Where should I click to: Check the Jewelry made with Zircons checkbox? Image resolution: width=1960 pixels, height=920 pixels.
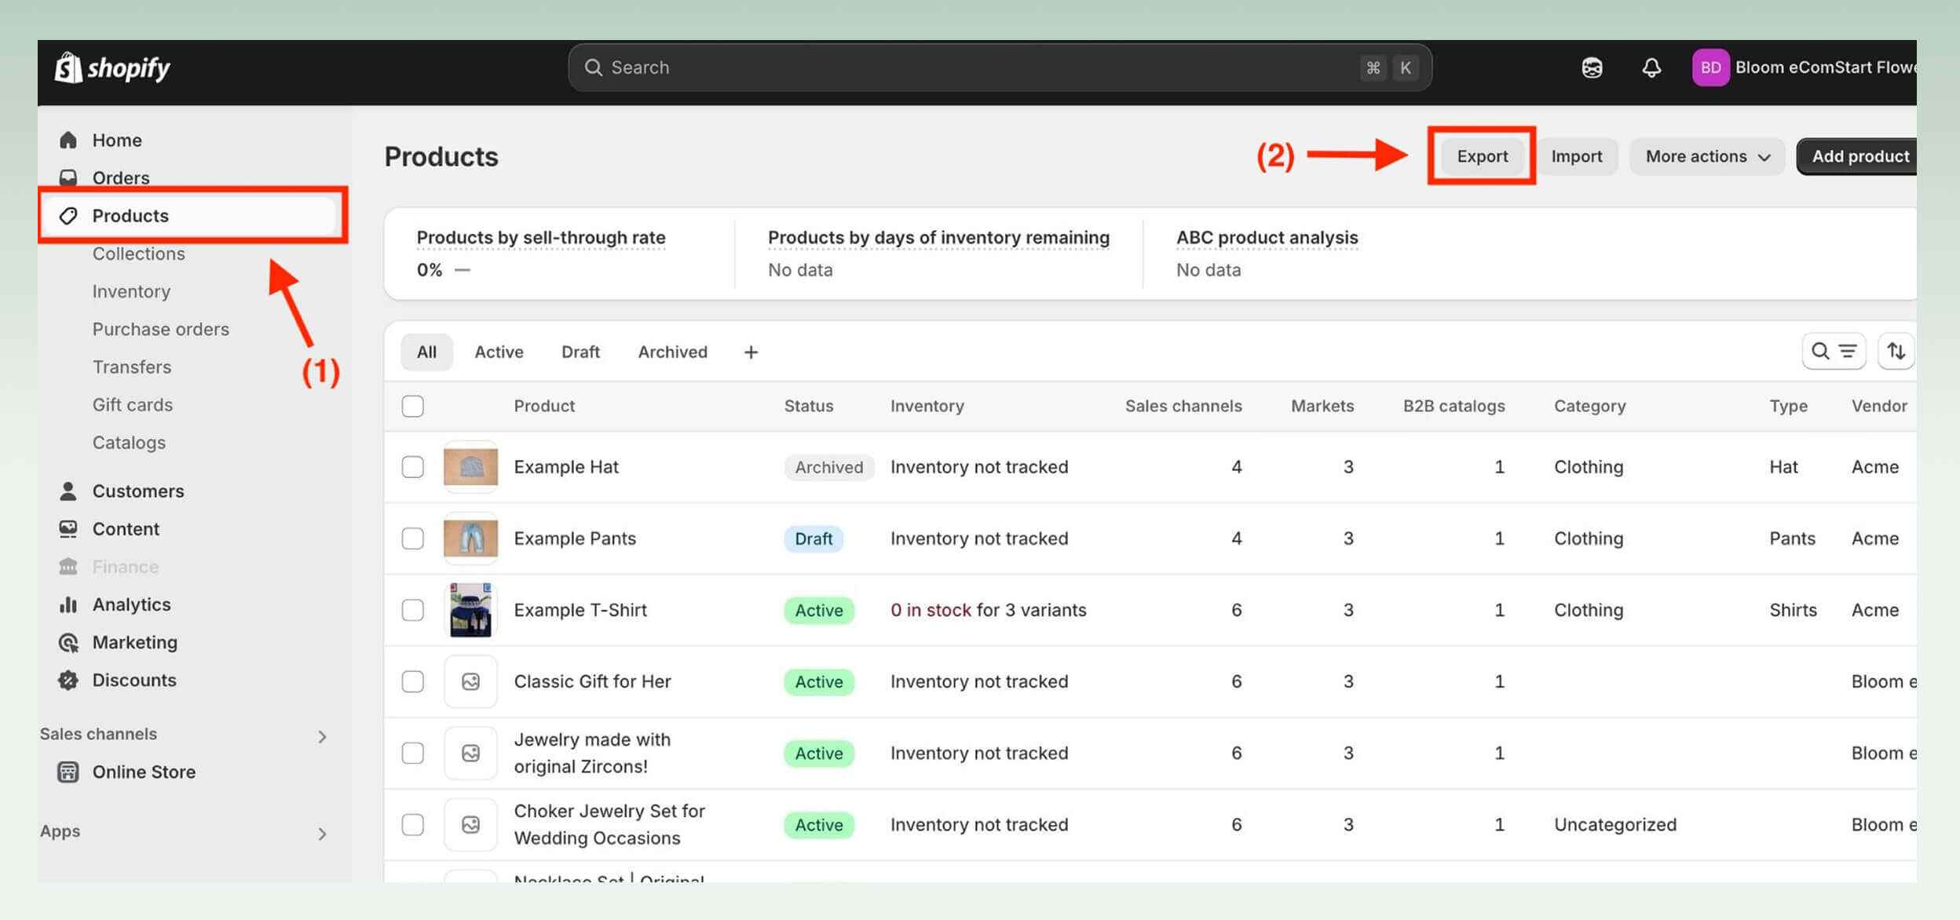[412, 753]
